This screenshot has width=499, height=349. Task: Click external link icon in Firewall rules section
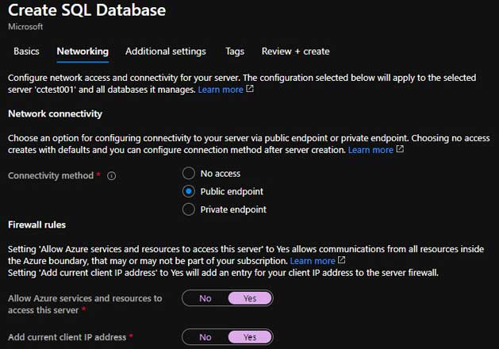coord(342,260)
